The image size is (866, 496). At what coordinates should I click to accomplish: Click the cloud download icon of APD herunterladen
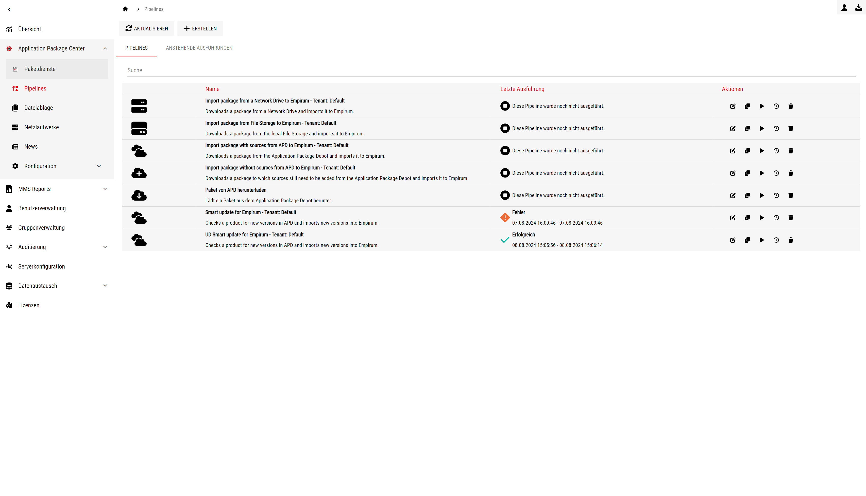point(139,196)
